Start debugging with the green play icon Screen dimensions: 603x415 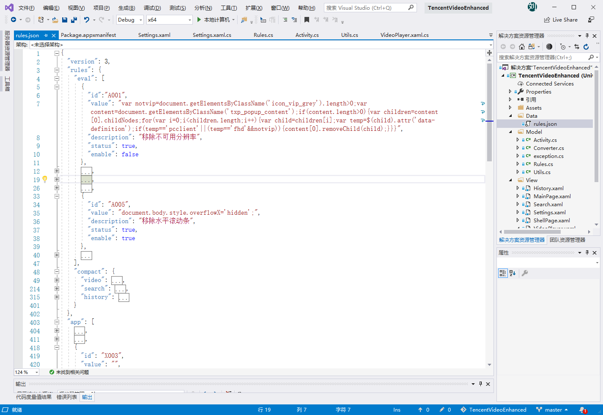200,19
